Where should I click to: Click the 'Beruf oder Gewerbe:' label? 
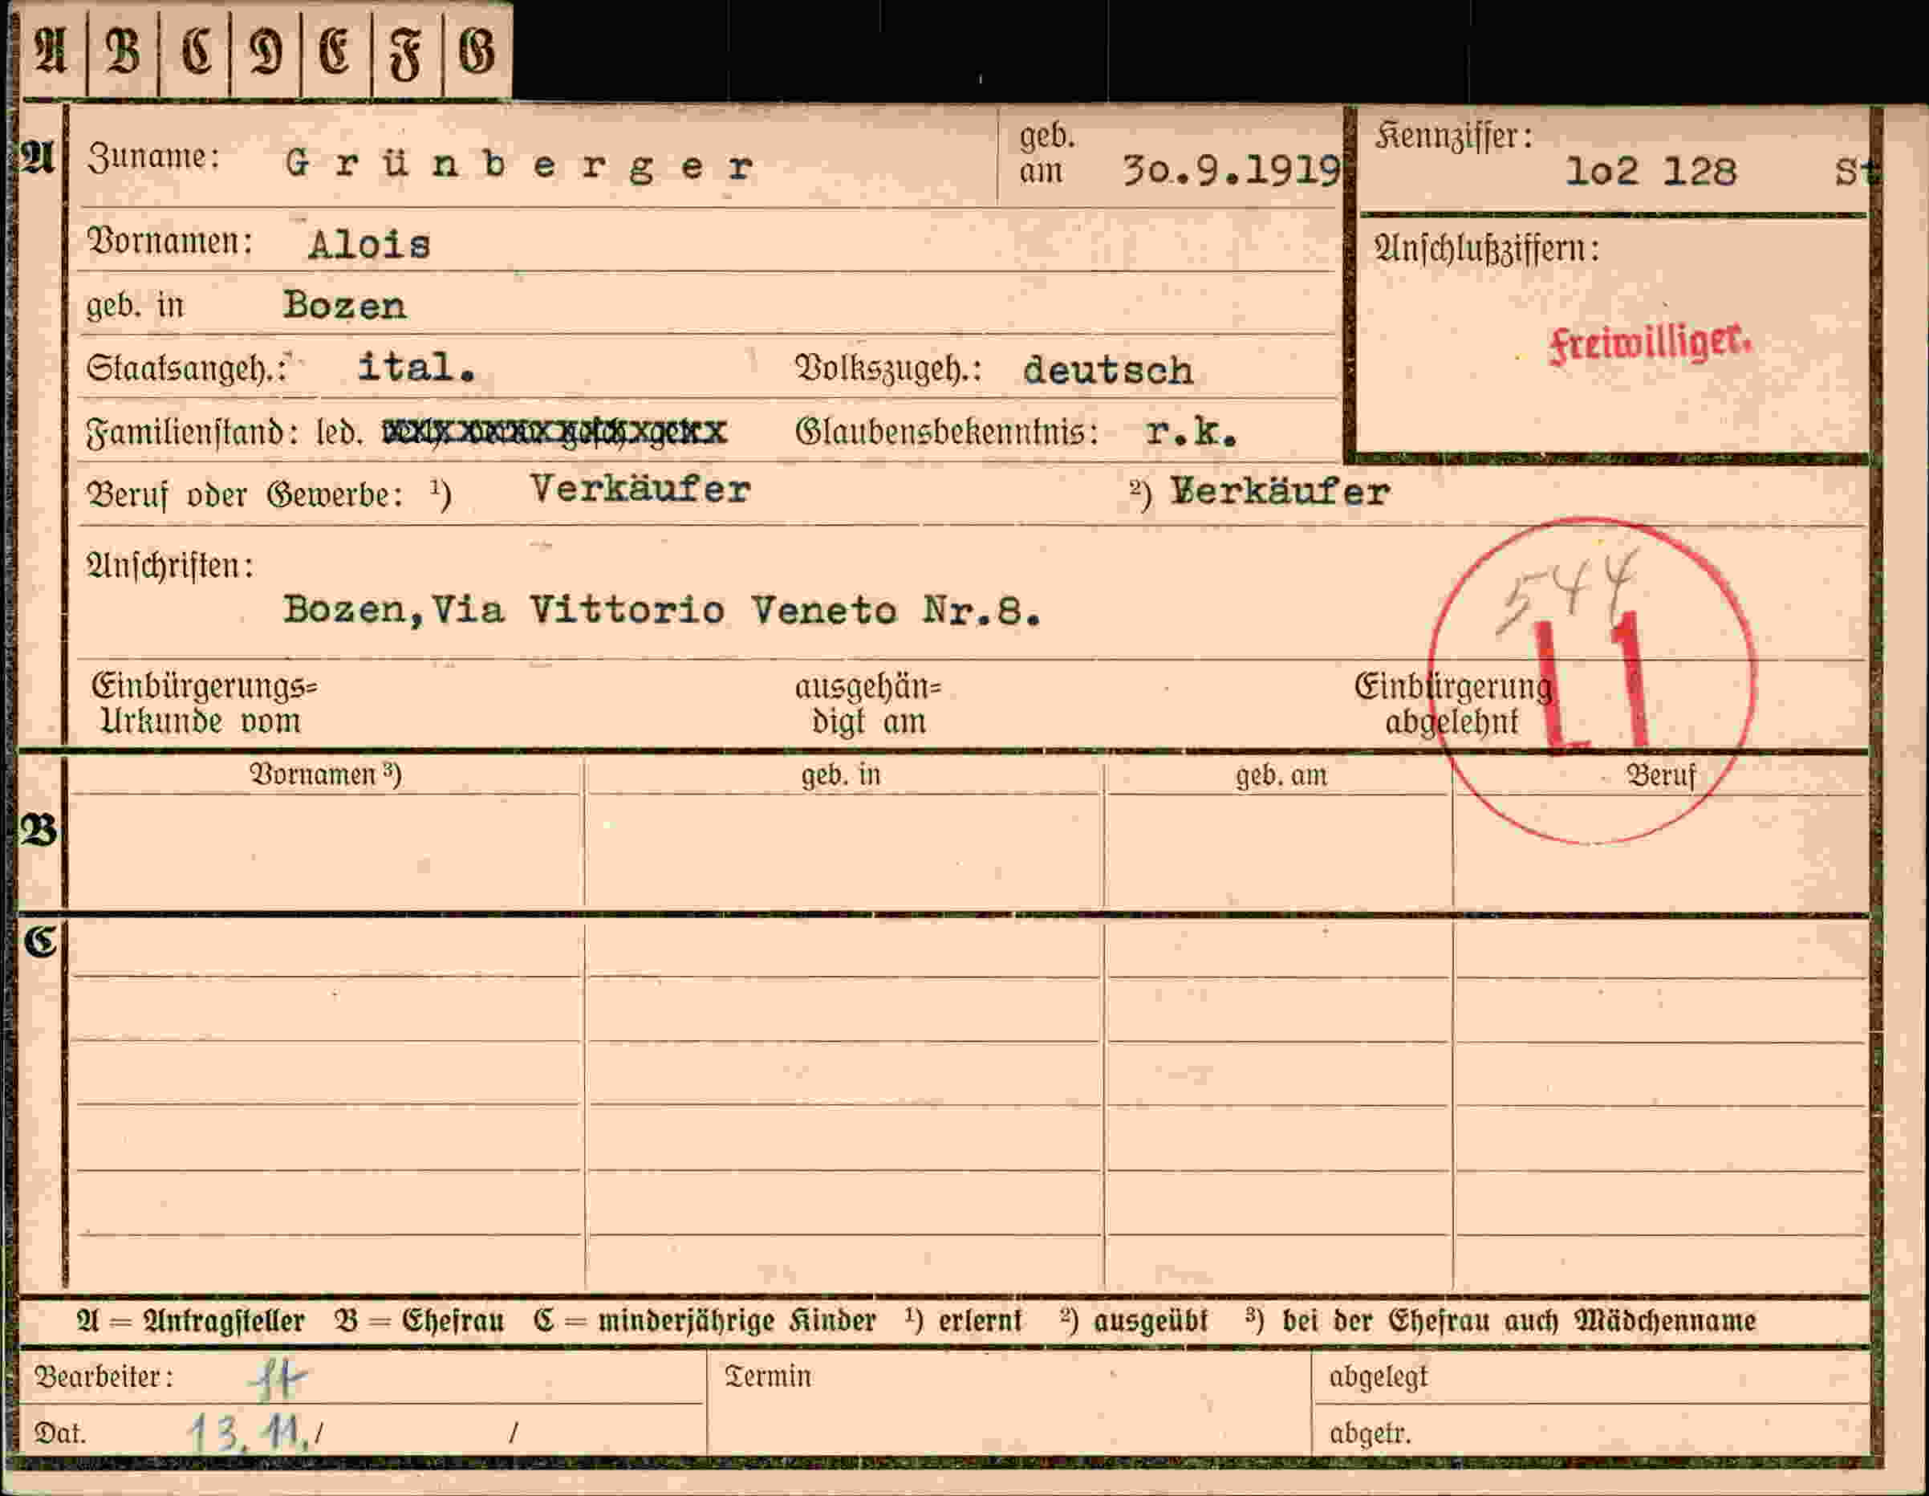coord(245,495)
